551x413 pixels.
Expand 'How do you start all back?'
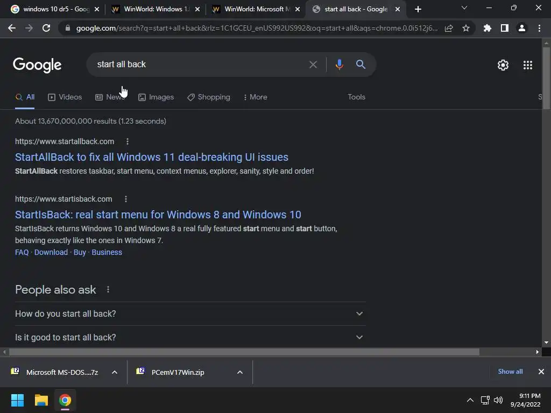[190, 314]
